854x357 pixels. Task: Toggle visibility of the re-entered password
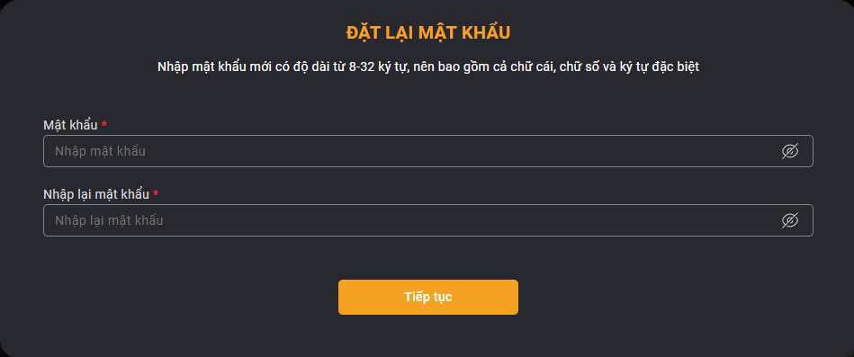point(790,220)
